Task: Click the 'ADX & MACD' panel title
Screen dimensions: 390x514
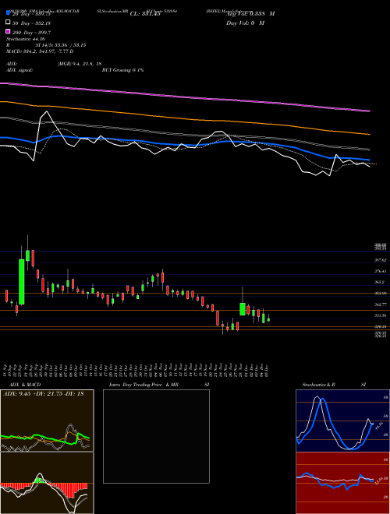Action: (25, 385)
